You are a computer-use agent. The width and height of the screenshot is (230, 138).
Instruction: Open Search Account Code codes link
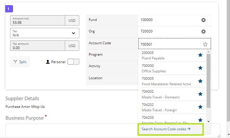[166, 129]
